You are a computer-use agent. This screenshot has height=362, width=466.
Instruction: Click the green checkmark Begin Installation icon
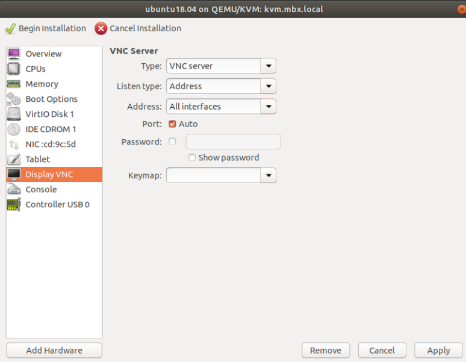point(10,28)
